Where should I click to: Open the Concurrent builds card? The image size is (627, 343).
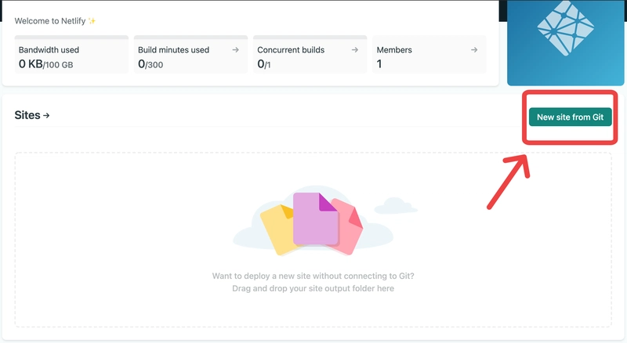pyautogui.click(x=310, y=54)
